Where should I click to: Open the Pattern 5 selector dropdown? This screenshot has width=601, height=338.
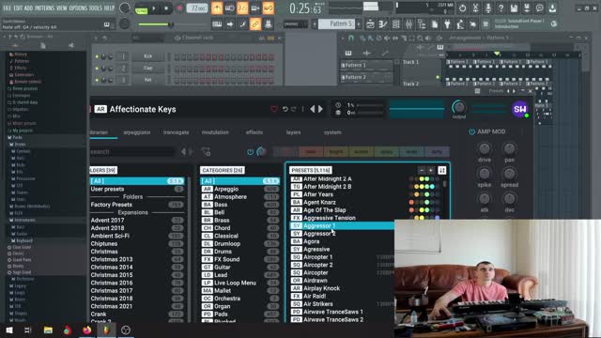336,23
